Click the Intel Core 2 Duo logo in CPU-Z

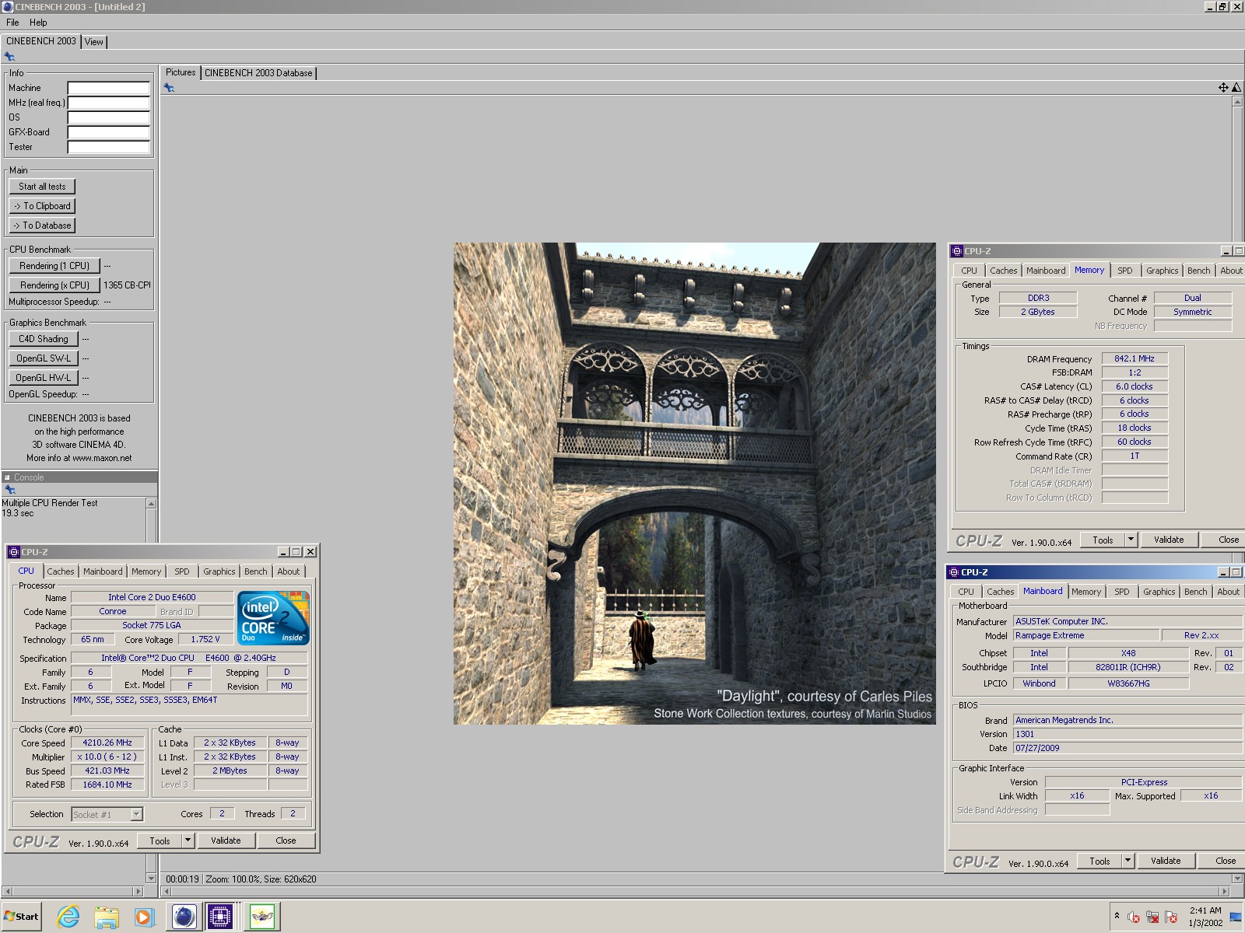tap(273, 618)
